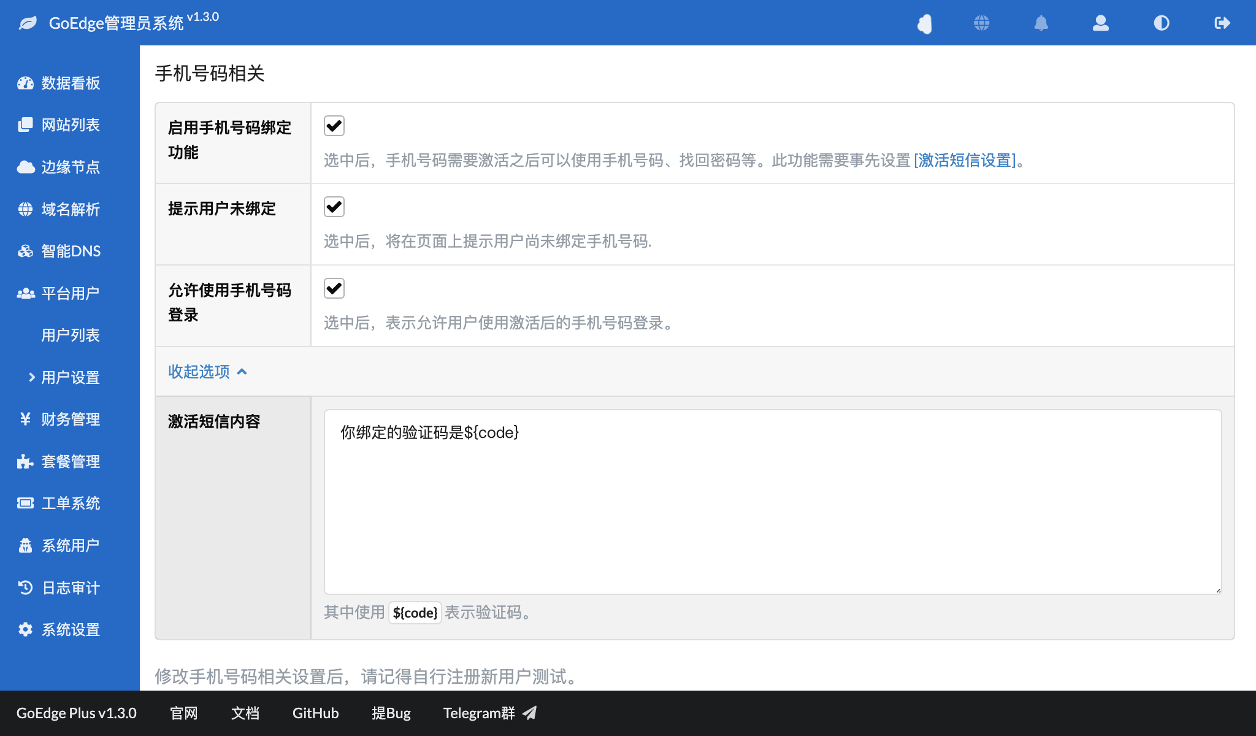The width and height of the screenshot is (1256, 736).
Task: Open 工单系统 menu item
Action: click(70, 503)
